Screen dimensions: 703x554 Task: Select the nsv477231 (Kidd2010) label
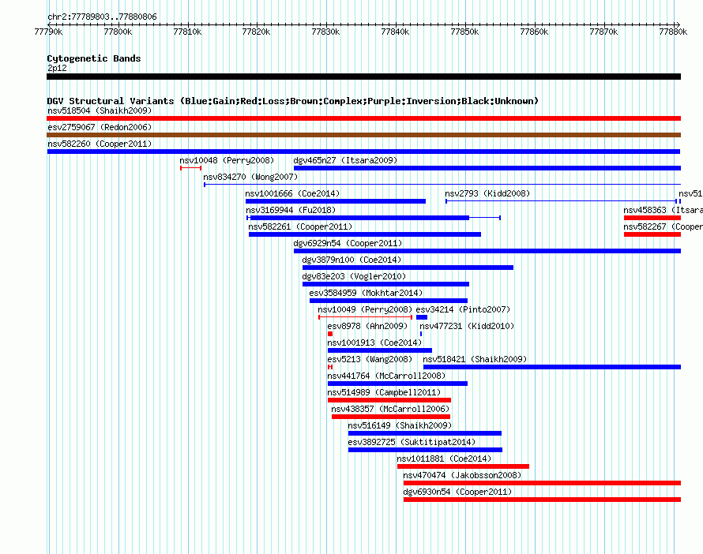(x=467, y=326)
